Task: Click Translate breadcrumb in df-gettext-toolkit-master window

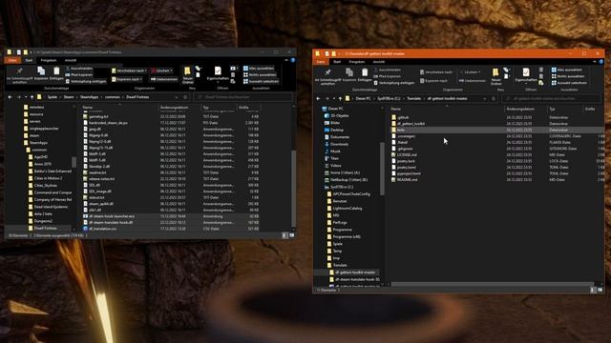Action: click(414, 99)
